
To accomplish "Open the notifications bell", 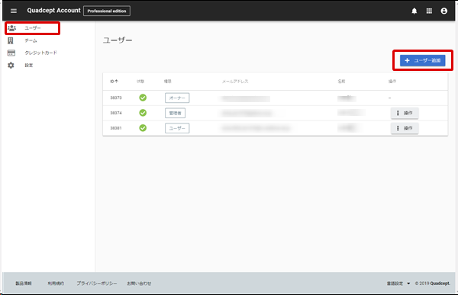I will click(x=414, y=11).
